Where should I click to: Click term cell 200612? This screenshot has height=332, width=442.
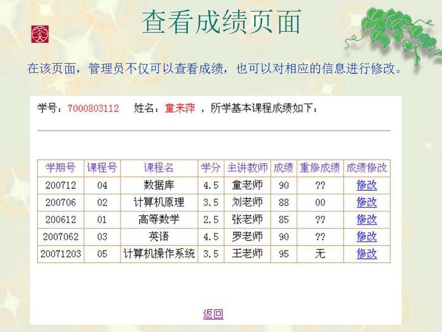tap(61, 220)
